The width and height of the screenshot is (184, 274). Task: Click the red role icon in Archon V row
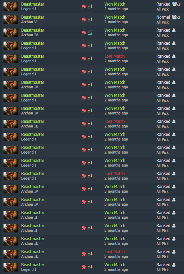click(84, 20)
